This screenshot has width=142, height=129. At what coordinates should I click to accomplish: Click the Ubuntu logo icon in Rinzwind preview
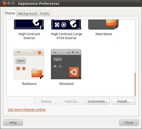pyautogui.click(x=74, y=72)
